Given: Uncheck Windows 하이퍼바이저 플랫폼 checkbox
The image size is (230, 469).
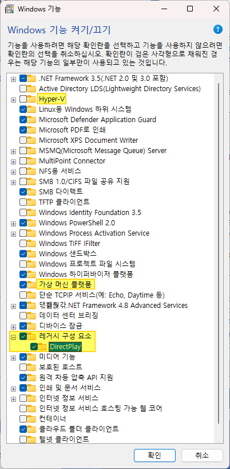Looking at the screenshot, I should (23, 274).
